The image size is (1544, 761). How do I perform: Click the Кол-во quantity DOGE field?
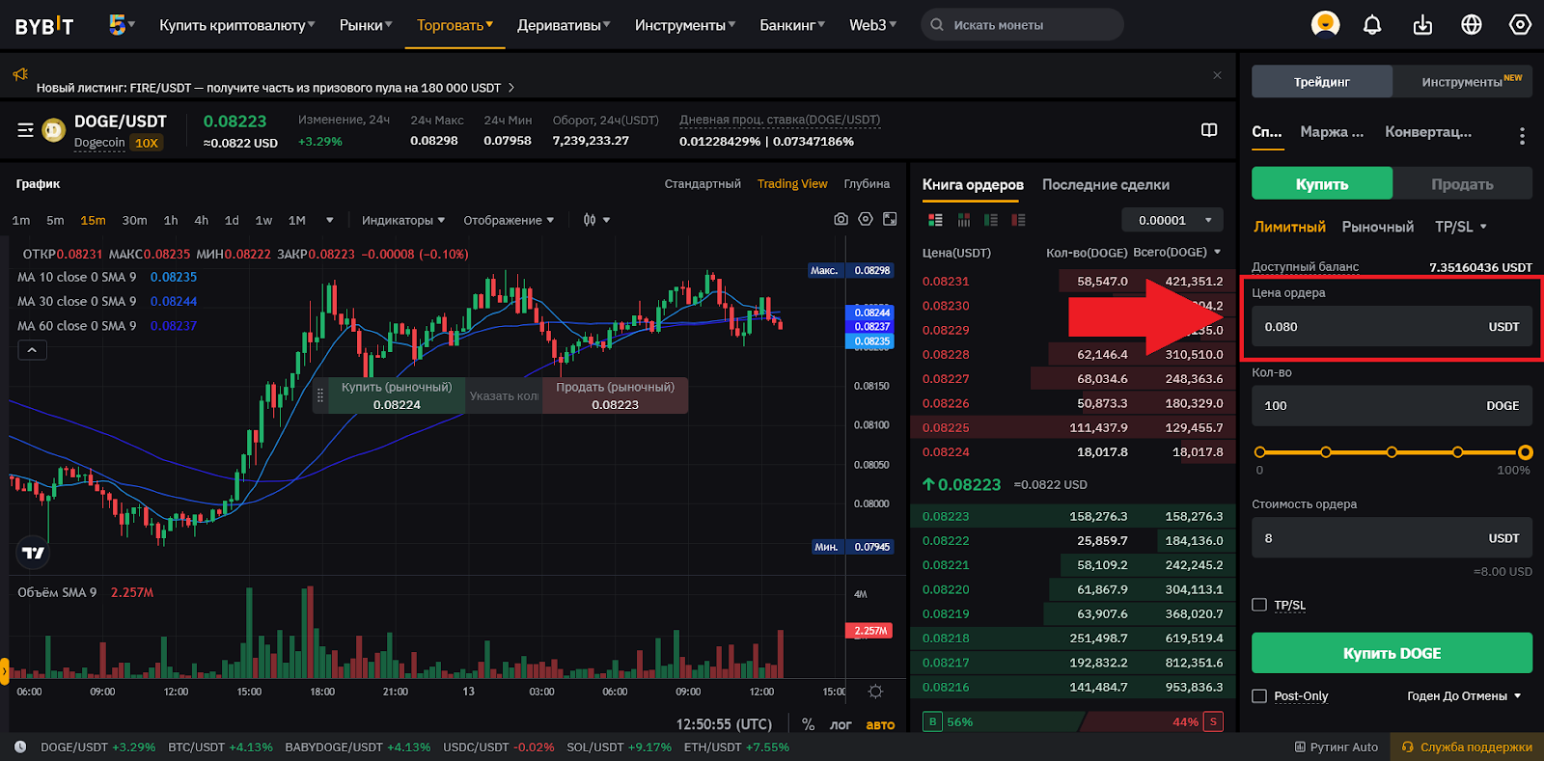[x=1392, y=406]
